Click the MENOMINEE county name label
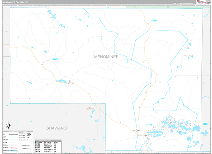 coord(106,57)
